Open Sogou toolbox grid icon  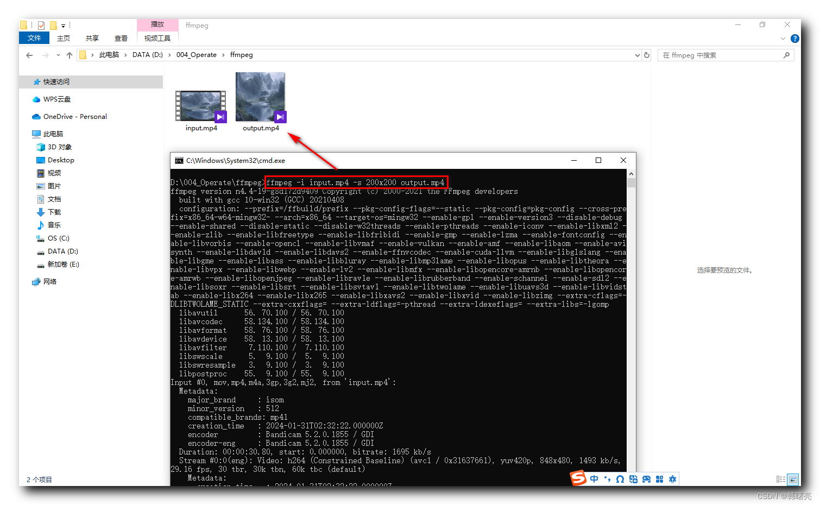[659, 479]
